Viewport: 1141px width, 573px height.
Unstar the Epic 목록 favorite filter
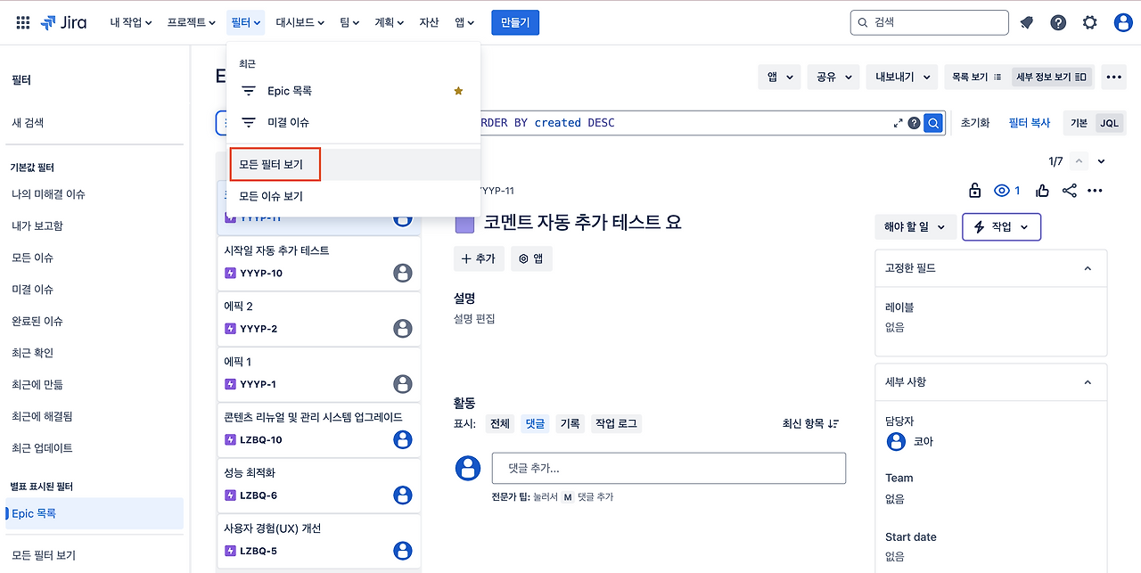click(458, 90)
